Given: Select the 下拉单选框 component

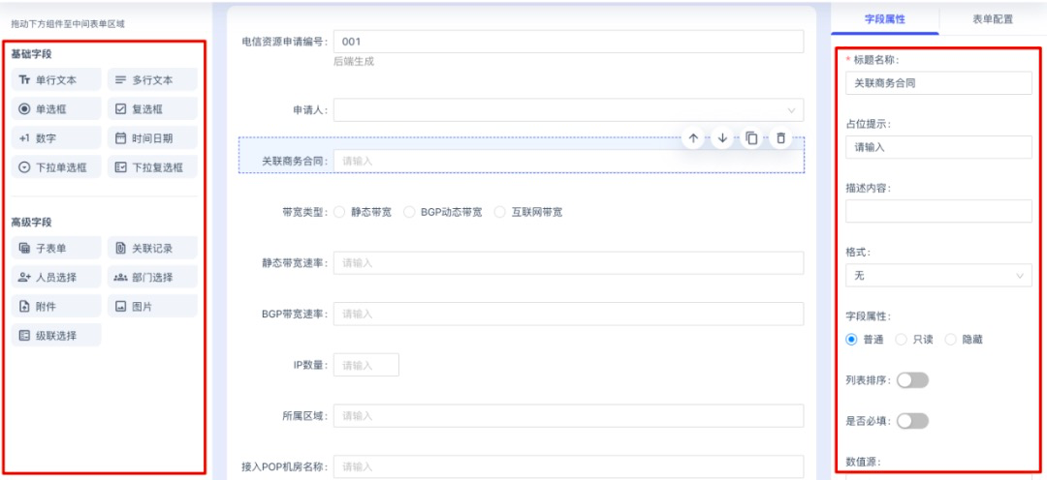Looking at the screenshot, I should pos(56,167).
